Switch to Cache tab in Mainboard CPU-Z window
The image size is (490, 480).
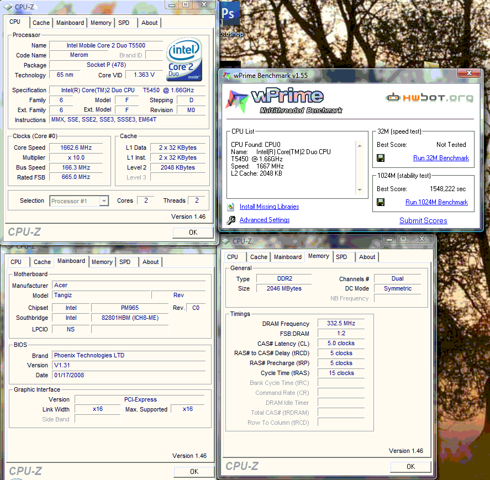(x=42, y=262)
